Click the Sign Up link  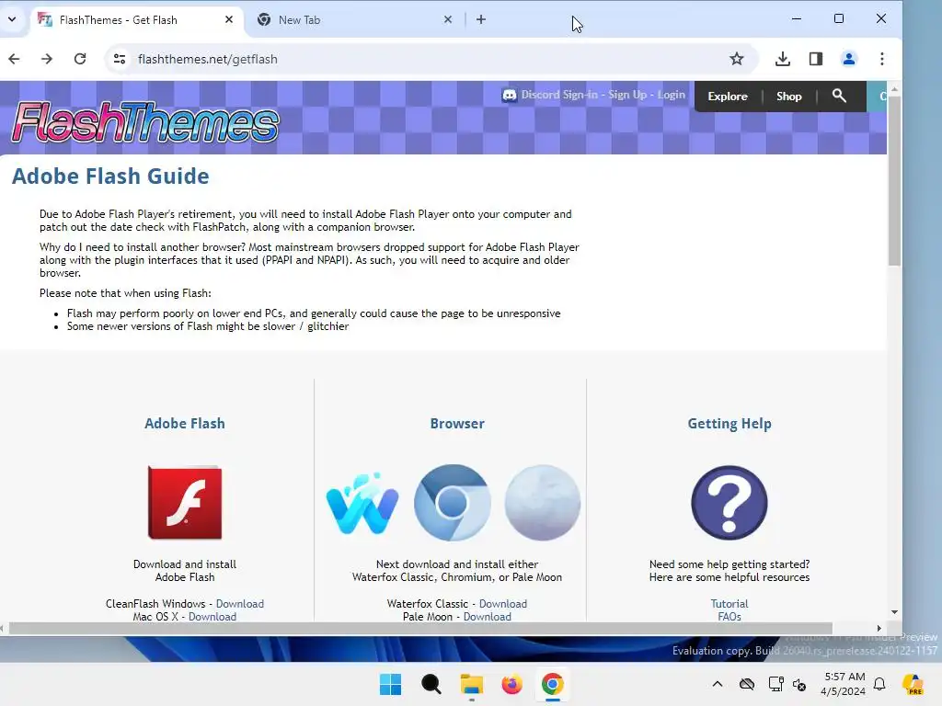(627, 95)
